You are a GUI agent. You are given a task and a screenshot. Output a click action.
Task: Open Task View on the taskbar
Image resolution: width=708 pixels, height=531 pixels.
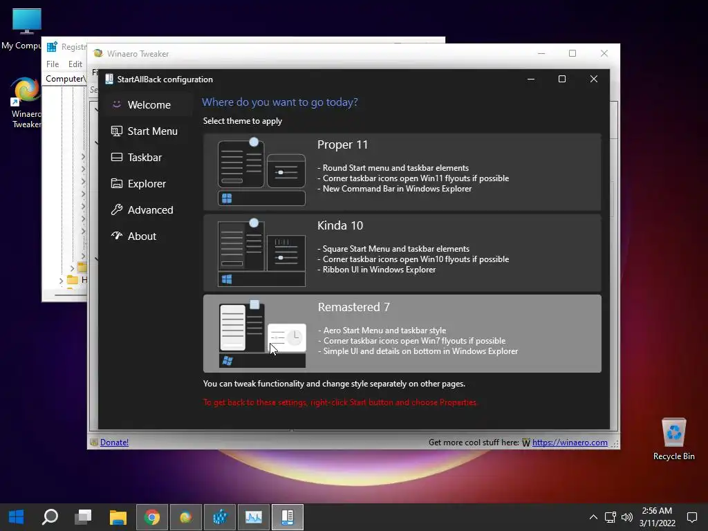[84, 517]
